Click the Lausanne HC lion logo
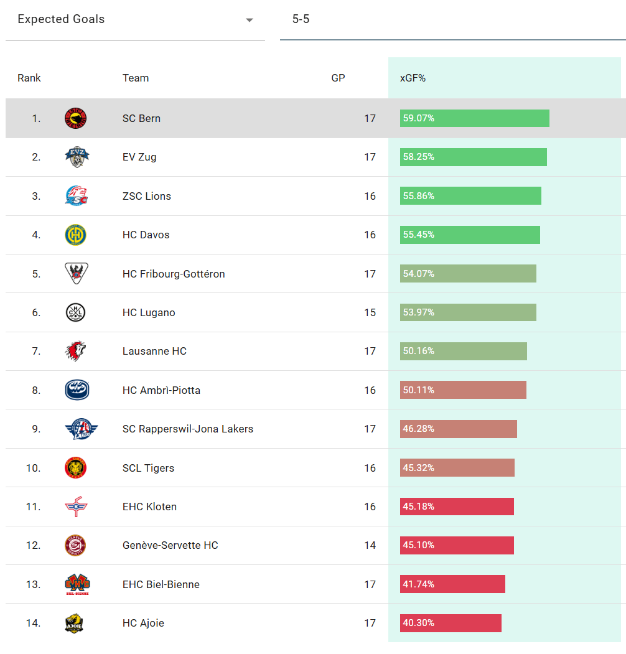 [x=75, y=351]
